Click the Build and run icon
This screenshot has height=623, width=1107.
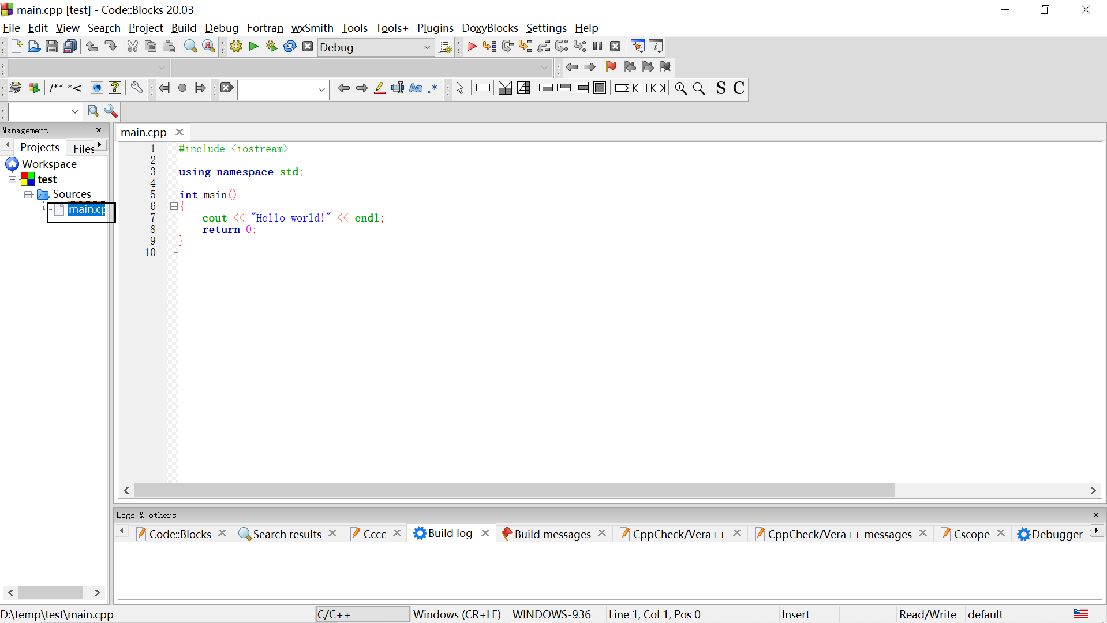(272, 47)
